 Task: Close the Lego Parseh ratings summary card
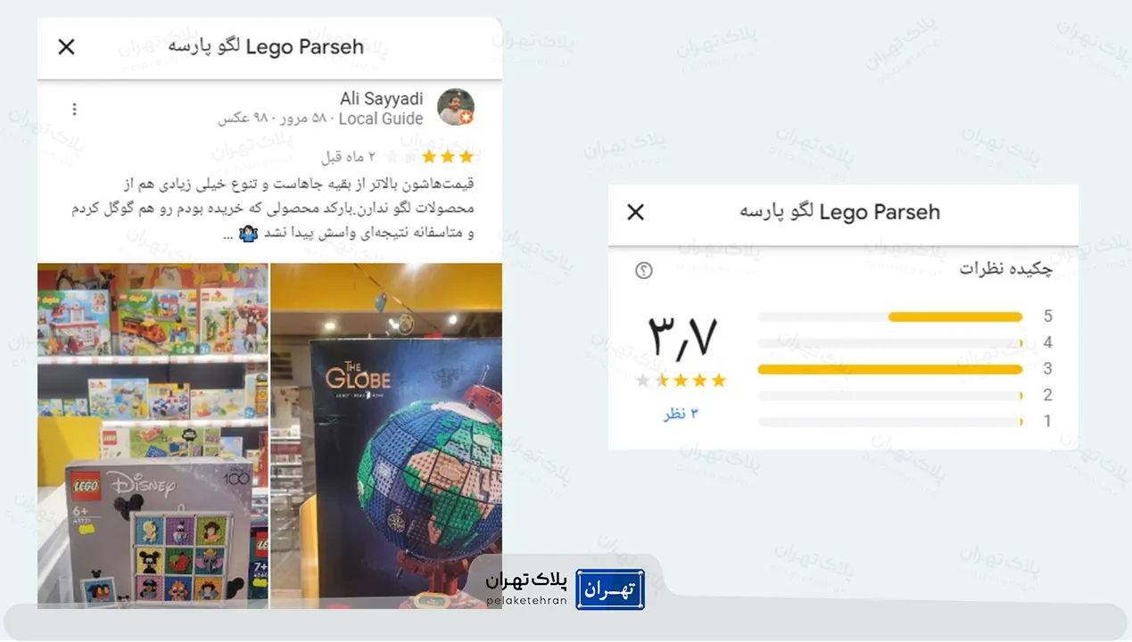pos(635,212)
